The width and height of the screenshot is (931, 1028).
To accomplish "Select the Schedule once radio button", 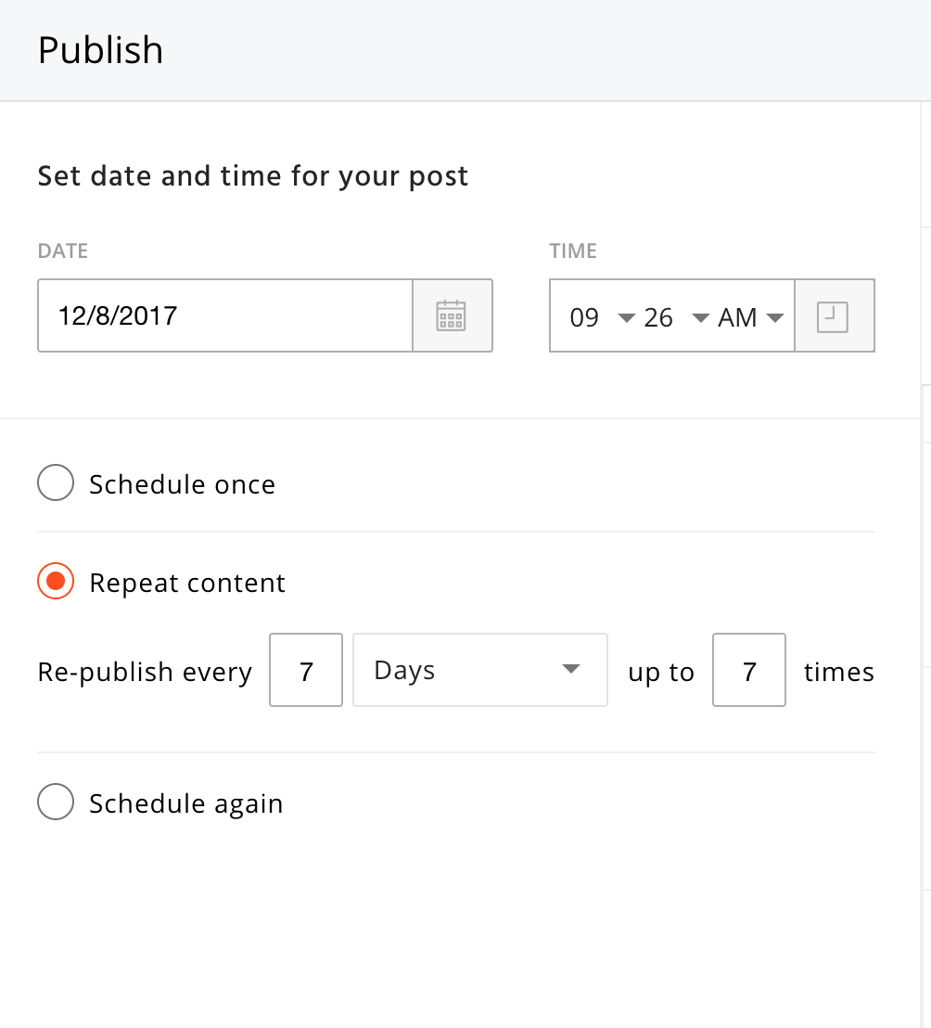I will [56, 483].
